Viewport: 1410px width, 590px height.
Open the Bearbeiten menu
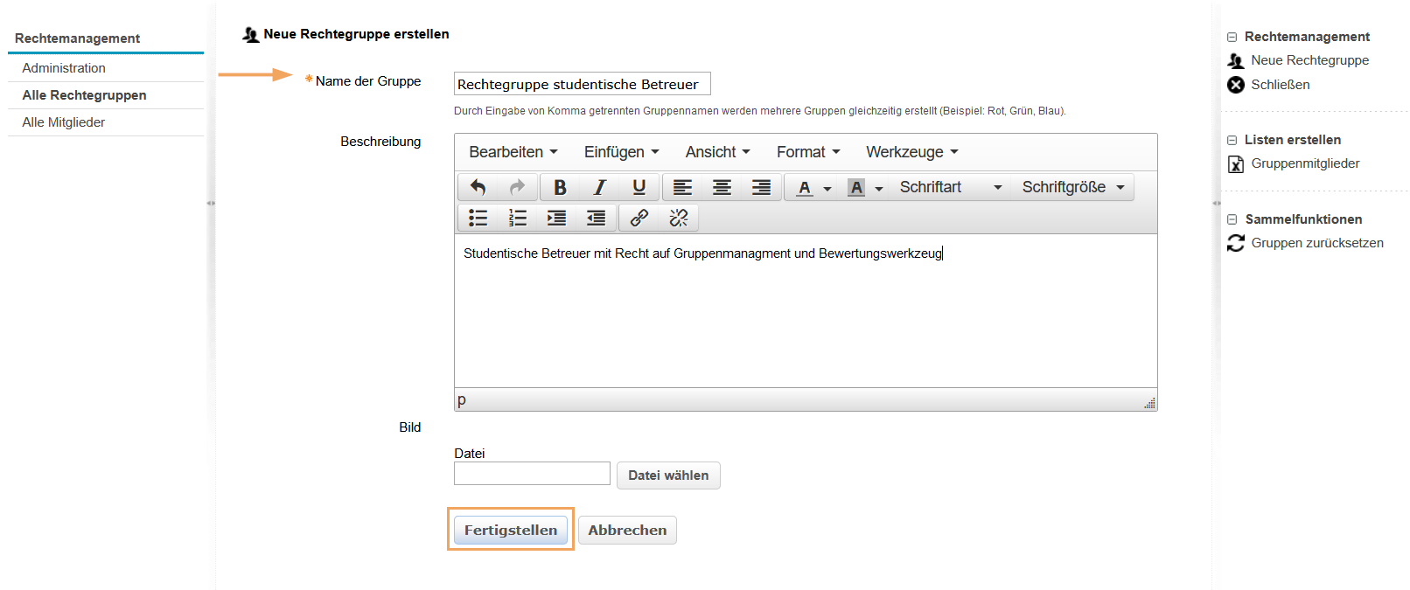(513, 152)
